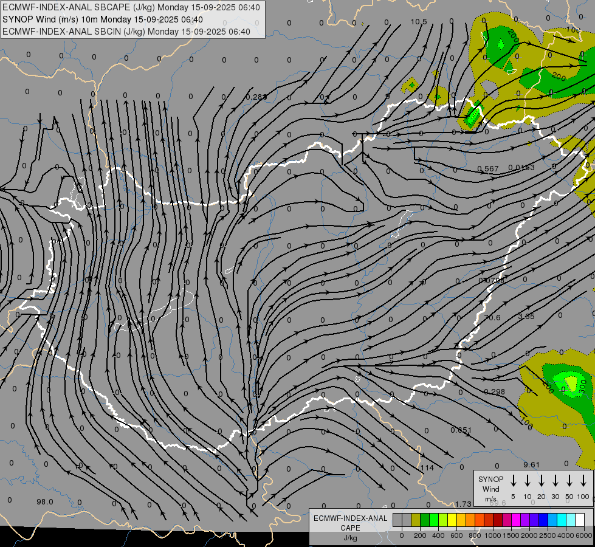Click the 'J/kg' unit in the CAPE legend
Image resolution: width=595 pixels, height=547 pixels.
tap(350, 538)
